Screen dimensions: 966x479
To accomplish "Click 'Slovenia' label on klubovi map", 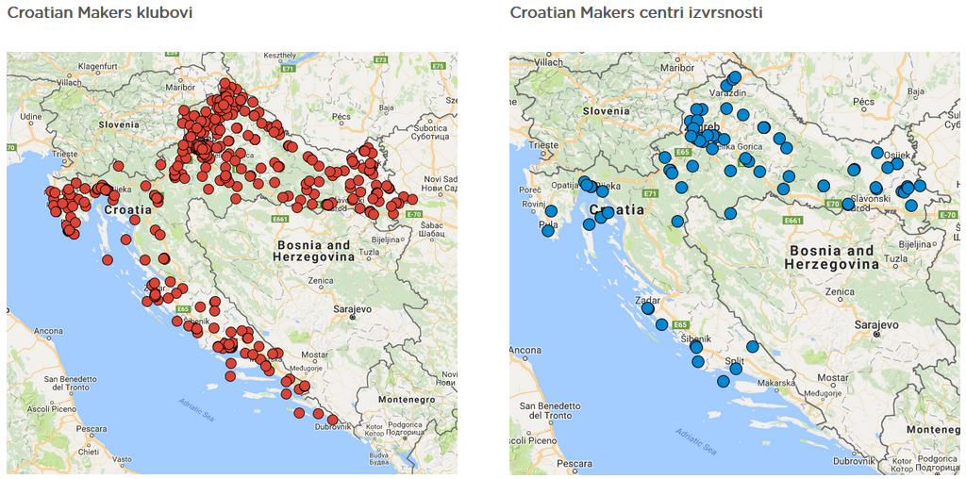I will (x=119, y=124).
